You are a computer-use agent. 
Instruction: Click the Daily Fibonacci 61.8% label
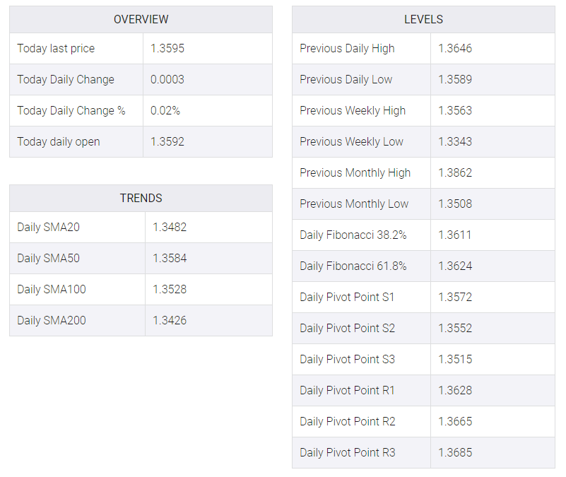click(x=353, y=266)
